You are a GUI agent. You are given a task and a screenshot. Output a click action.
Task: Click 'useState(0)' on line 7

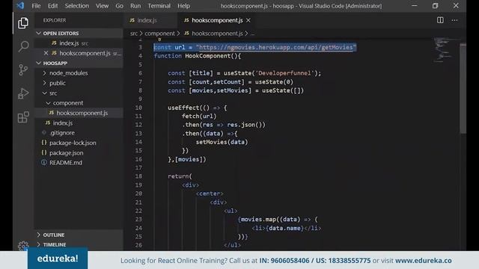(274, 81)
